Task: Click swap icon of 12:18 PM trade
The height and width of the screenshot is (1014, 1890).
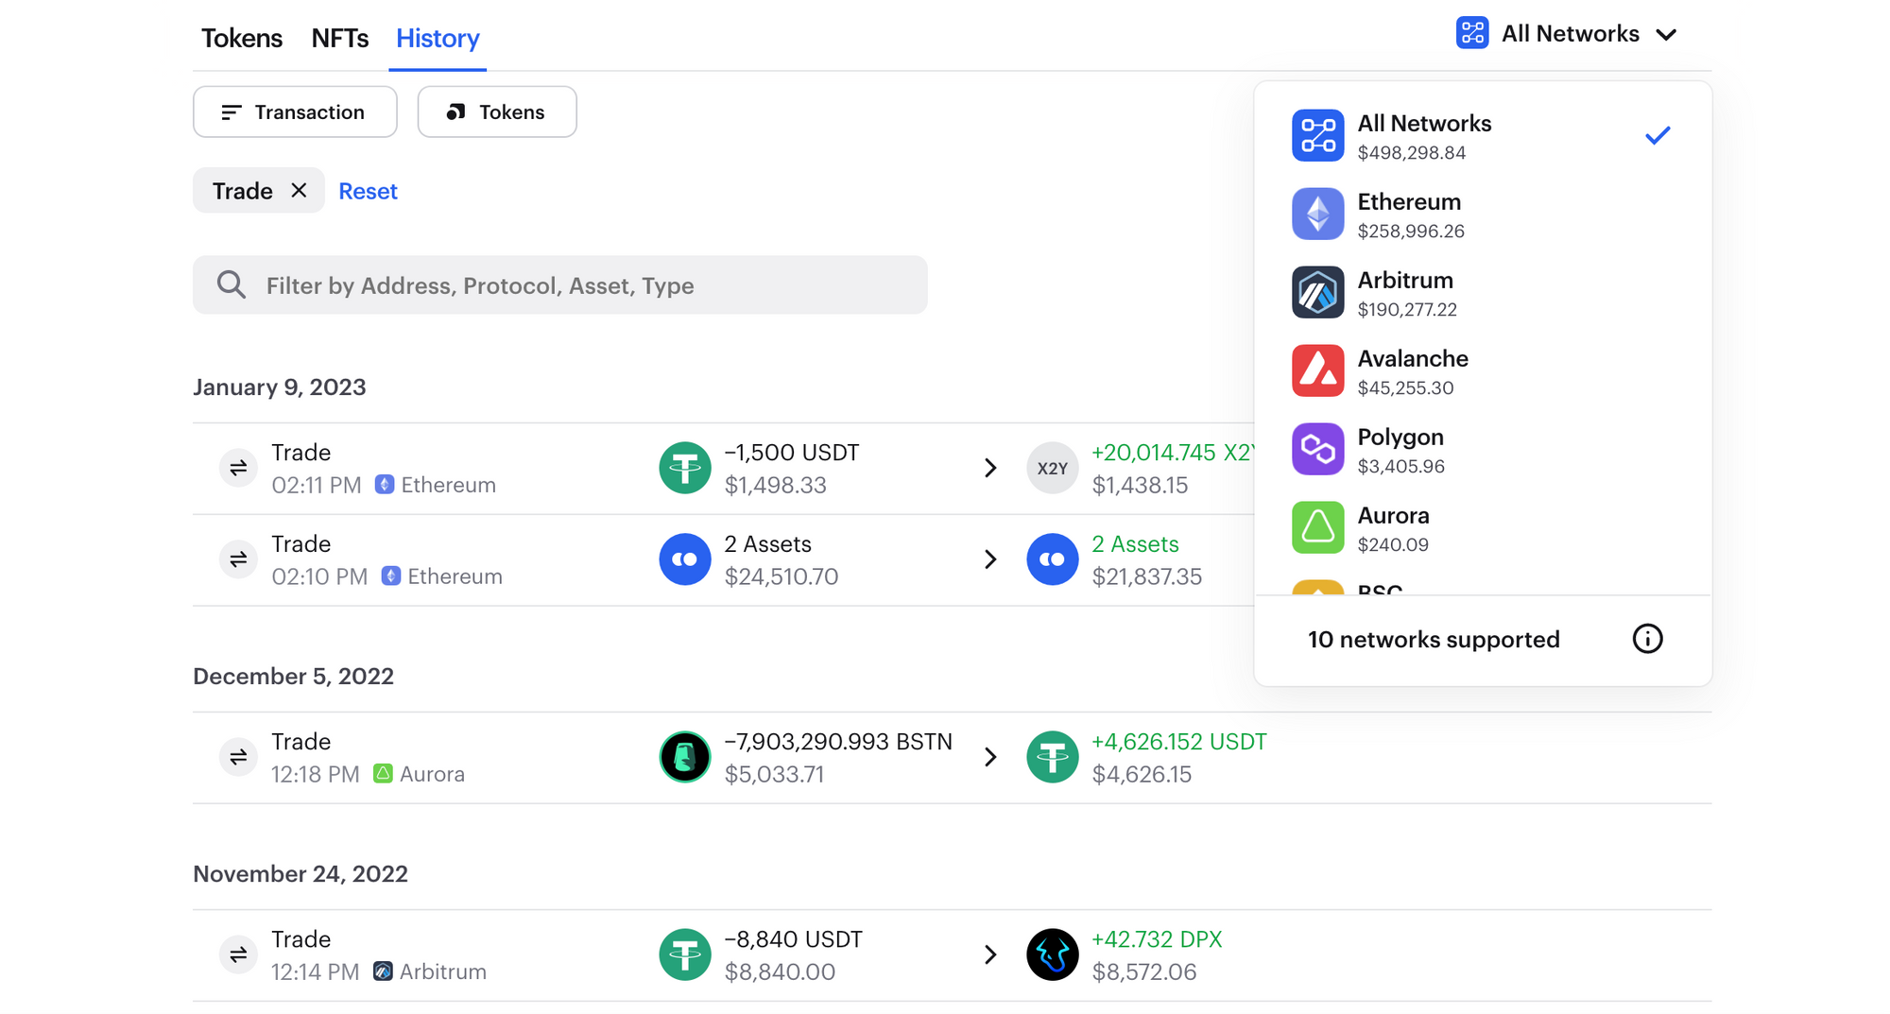Action: point(238,757)
